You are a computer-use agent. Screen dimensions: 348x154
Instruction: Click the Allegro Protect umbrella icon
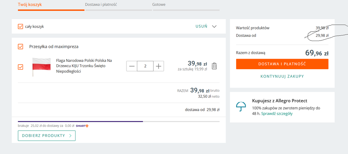241,106
